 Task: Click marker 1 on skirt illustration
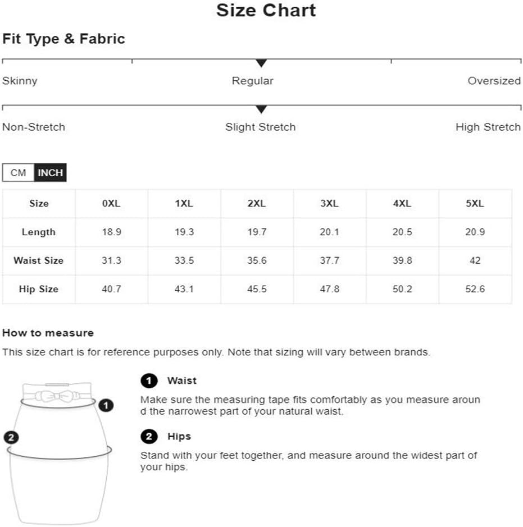pyautogui.click(x=106, y=405)
